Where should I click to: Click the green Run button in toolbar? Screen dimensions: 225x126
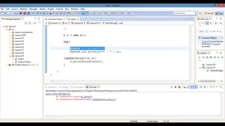[44, 13]
